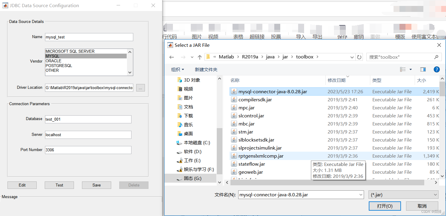Click the jar icon of stm.jar
Screen dimensions: 446x216
tap(234, 132)
